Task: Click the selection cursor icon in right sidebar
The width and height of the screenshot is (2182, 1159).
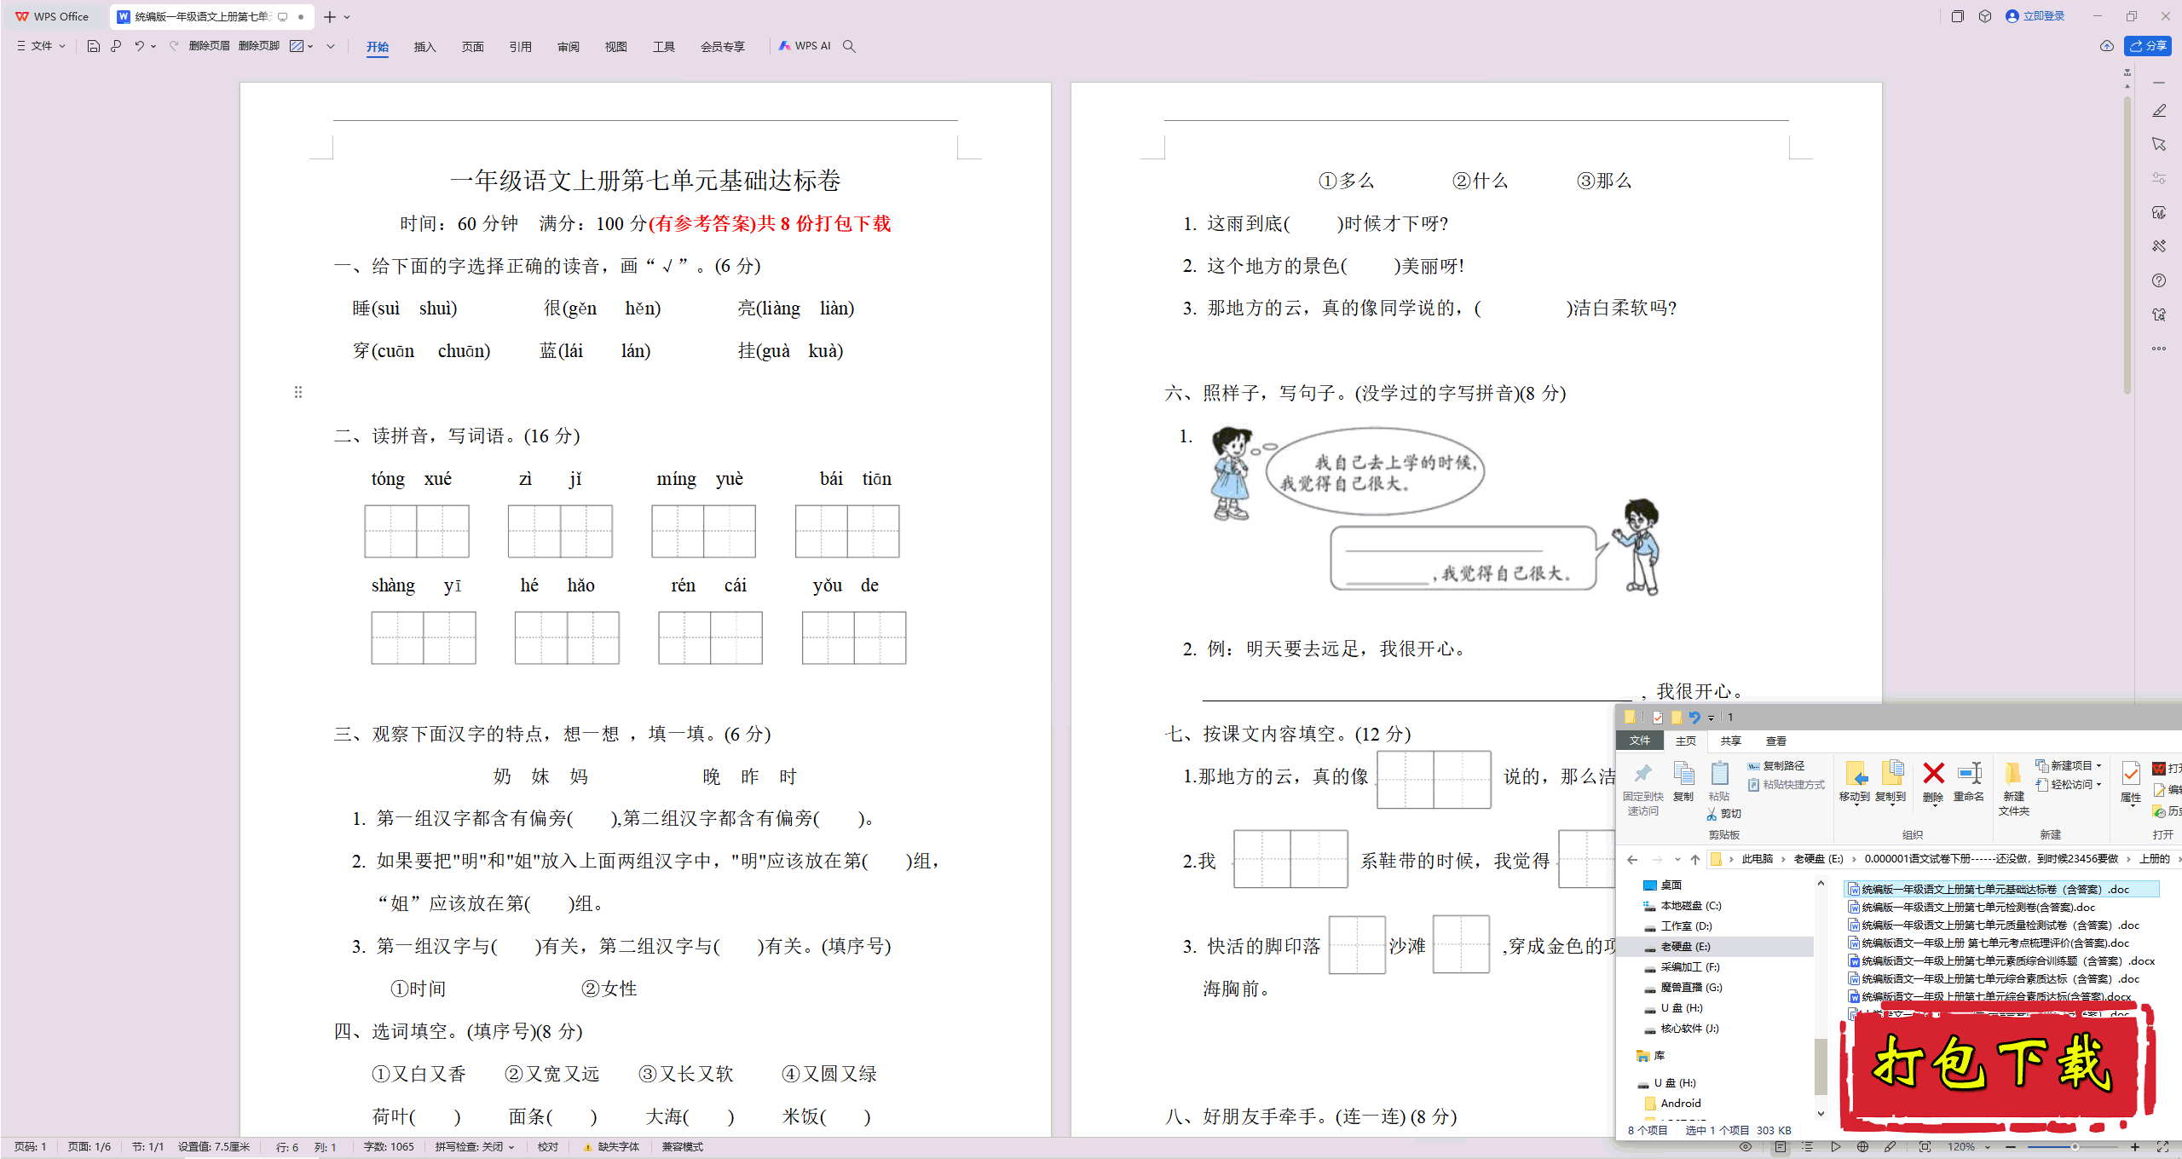Action: (x=2159, y=145)
